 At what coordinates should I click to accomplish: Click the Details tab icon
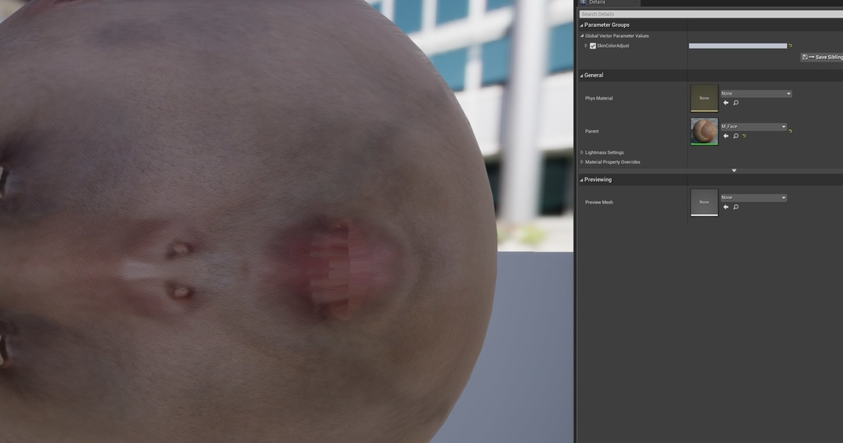click(584, 2)
